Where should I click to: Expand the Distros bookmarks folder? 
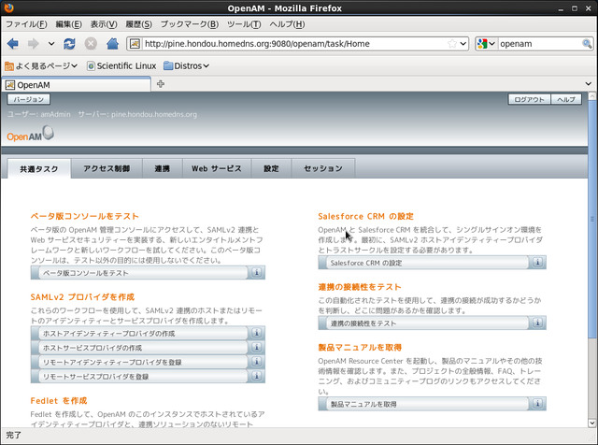pyautogui.click(x=187, y=66)
